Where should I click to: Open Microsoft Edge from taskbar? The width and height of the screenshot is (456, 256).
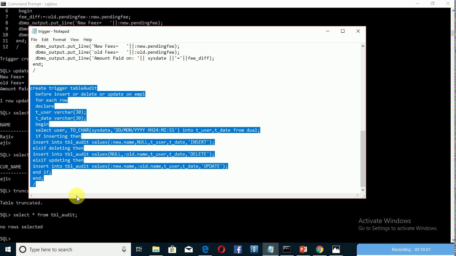coord(205,250)
